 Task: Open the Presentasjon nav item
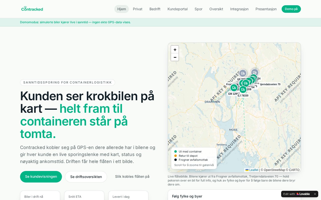pyautogui.click(x=266, y=9)
